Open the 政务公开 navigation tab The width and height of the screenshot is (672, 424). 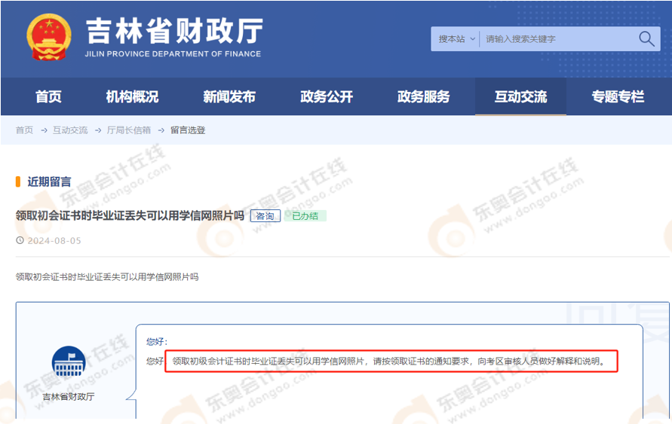(x=327, y=97)
